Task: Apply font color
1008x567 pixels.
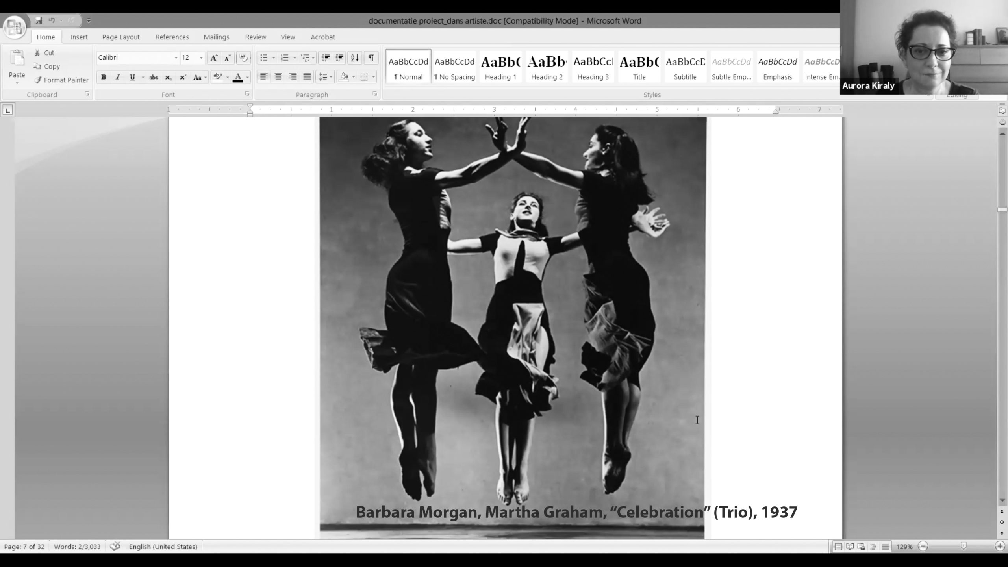Action: [238, 77]
